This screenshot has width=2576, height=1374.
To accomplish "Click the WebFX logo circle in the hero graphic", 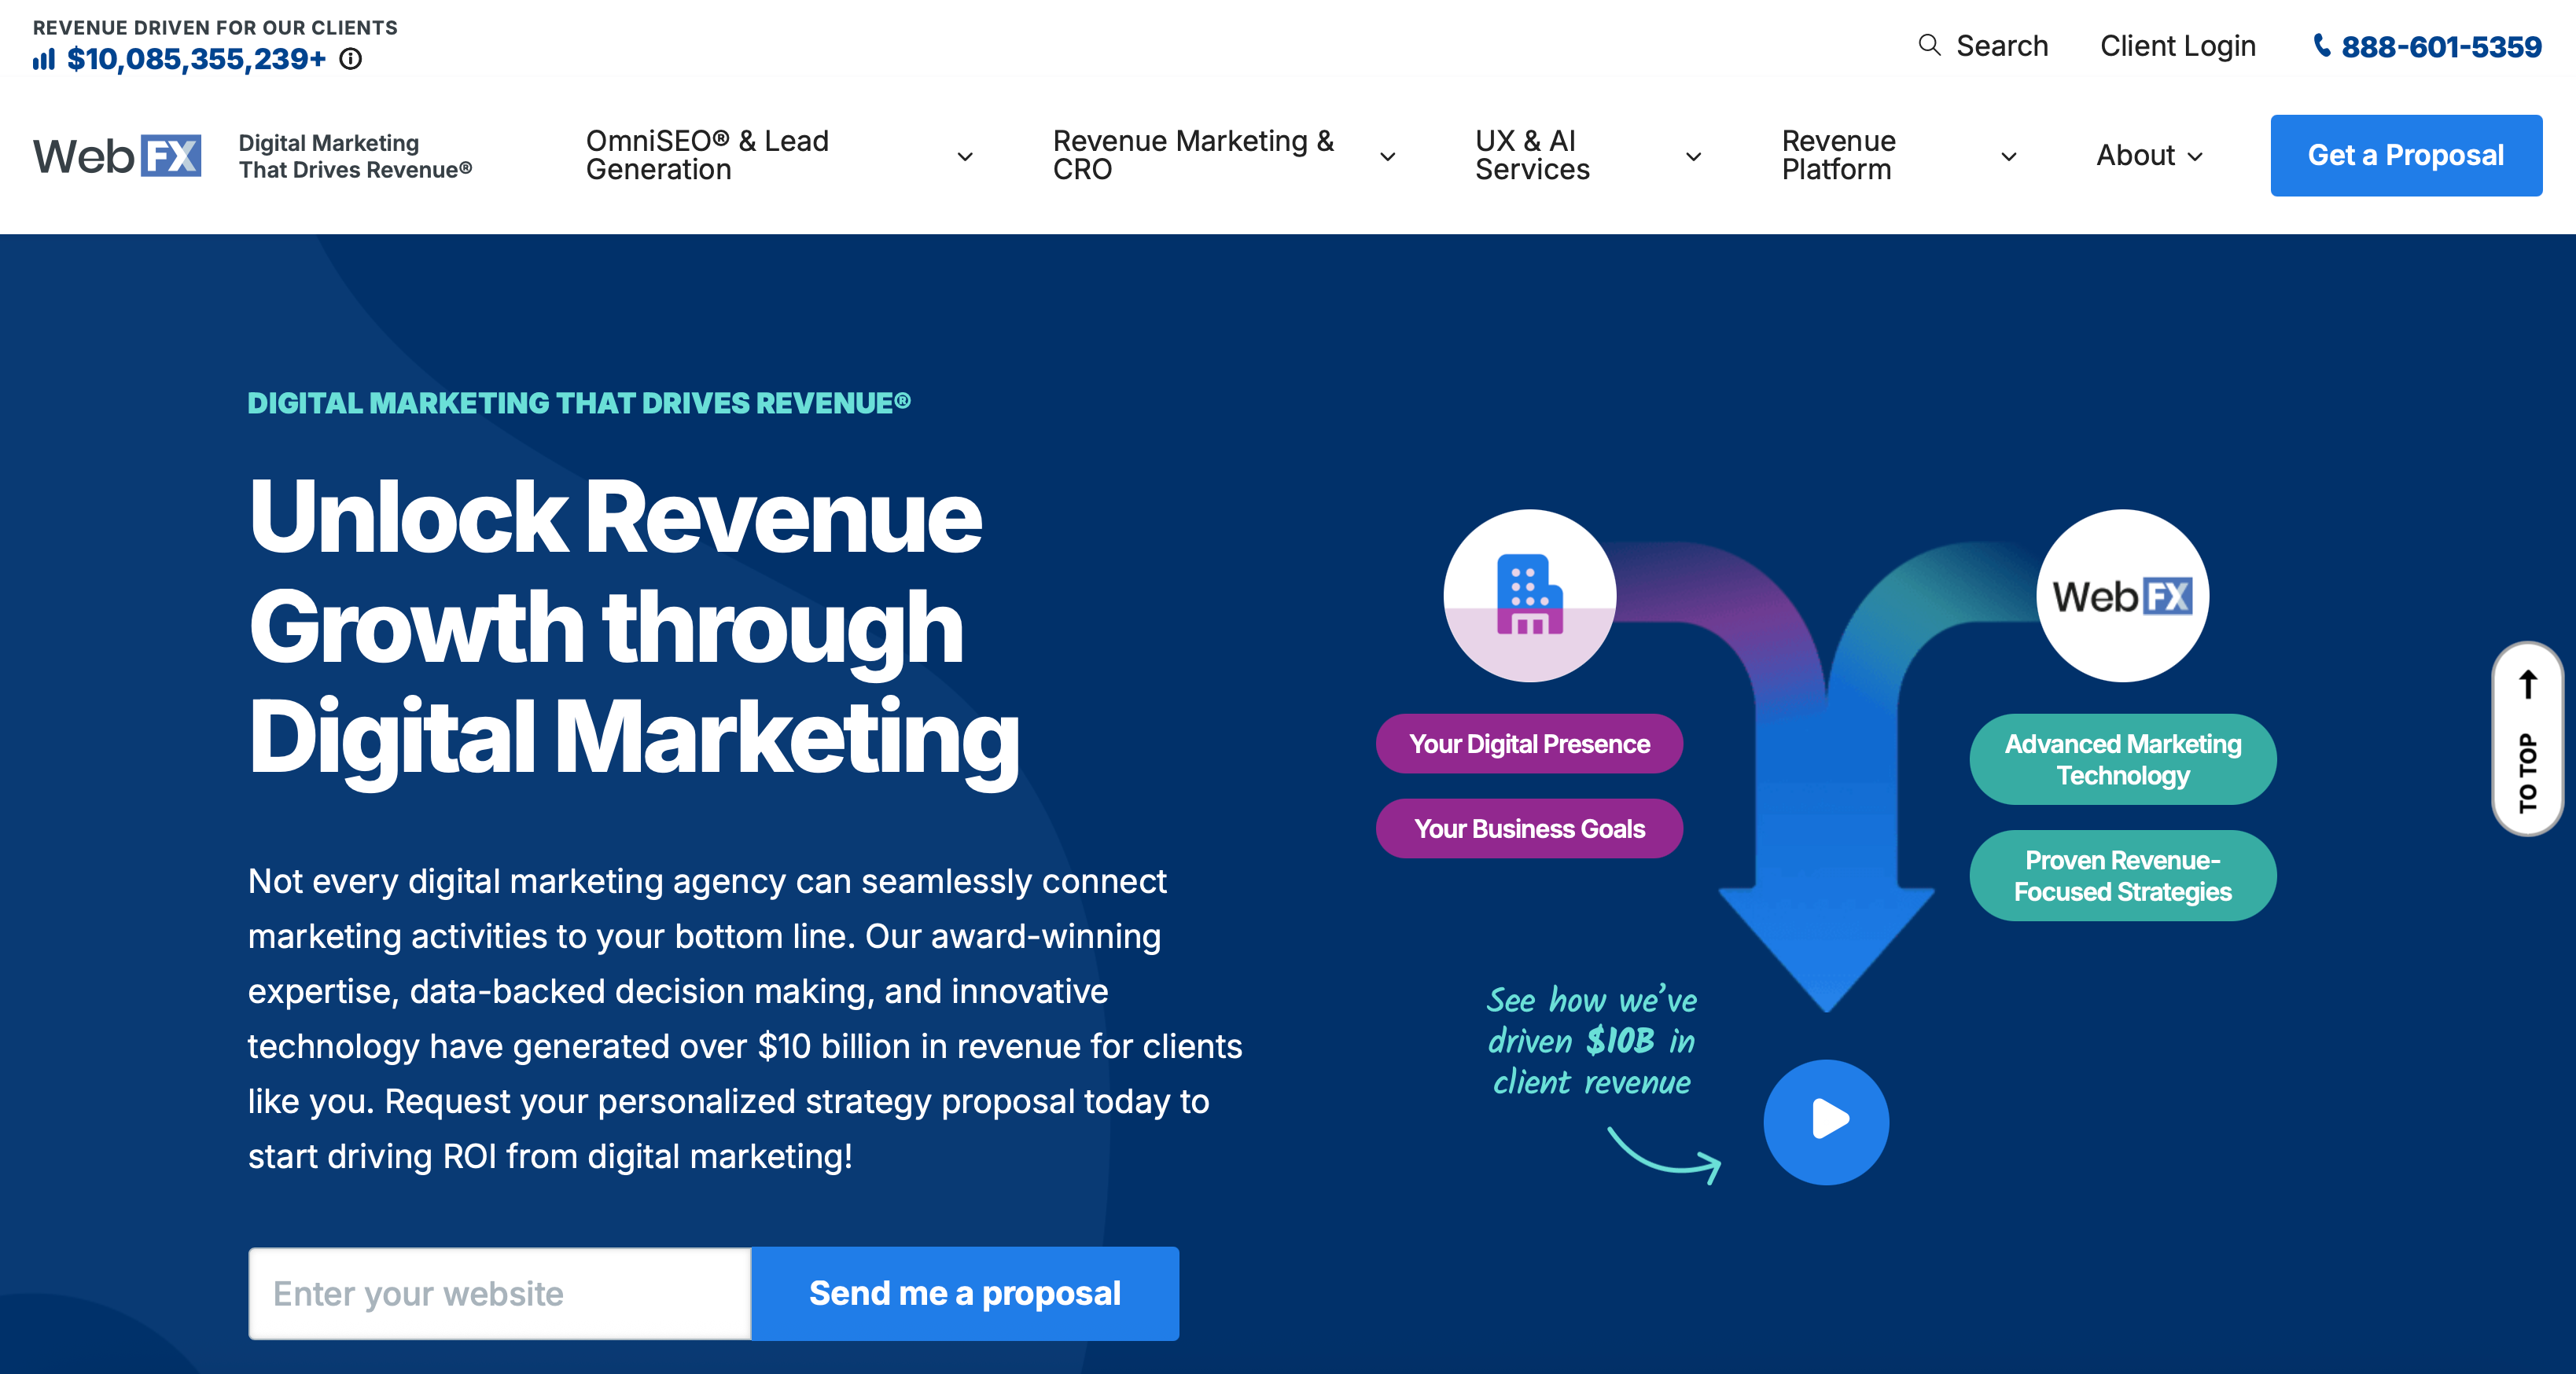I will (x=2122, y=596).
